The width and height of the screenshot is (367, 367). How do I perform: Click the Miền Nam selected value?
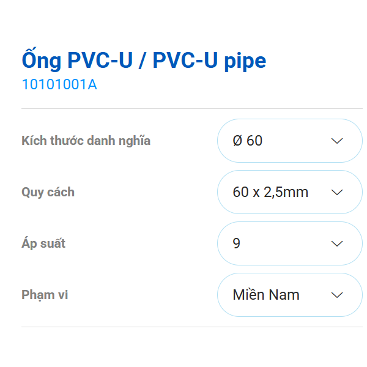click(x=266, y=295)
